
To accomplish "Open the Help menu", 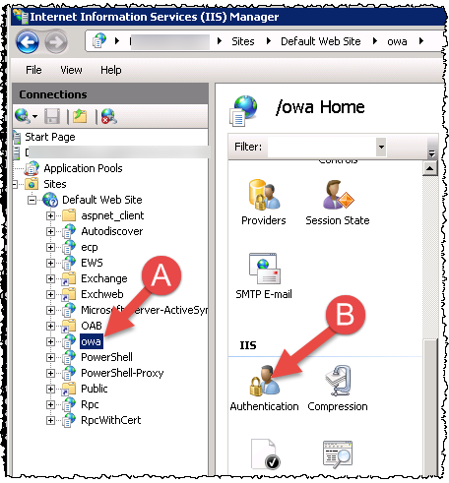I will point(111,70).
